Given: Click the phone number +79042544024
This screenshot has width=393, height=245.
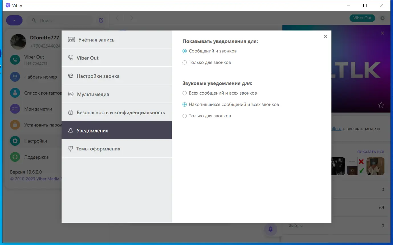Looking at the screenshot, I should [x=46, y=46].
